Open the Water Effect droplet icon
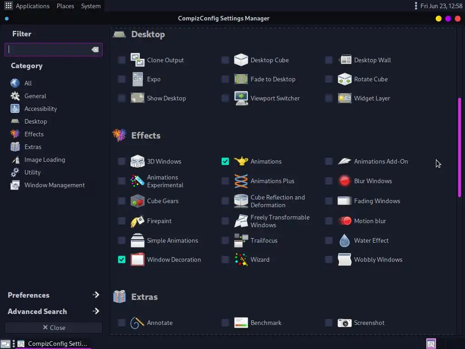The width and height of the screenshot is (465, 349). 345,241
